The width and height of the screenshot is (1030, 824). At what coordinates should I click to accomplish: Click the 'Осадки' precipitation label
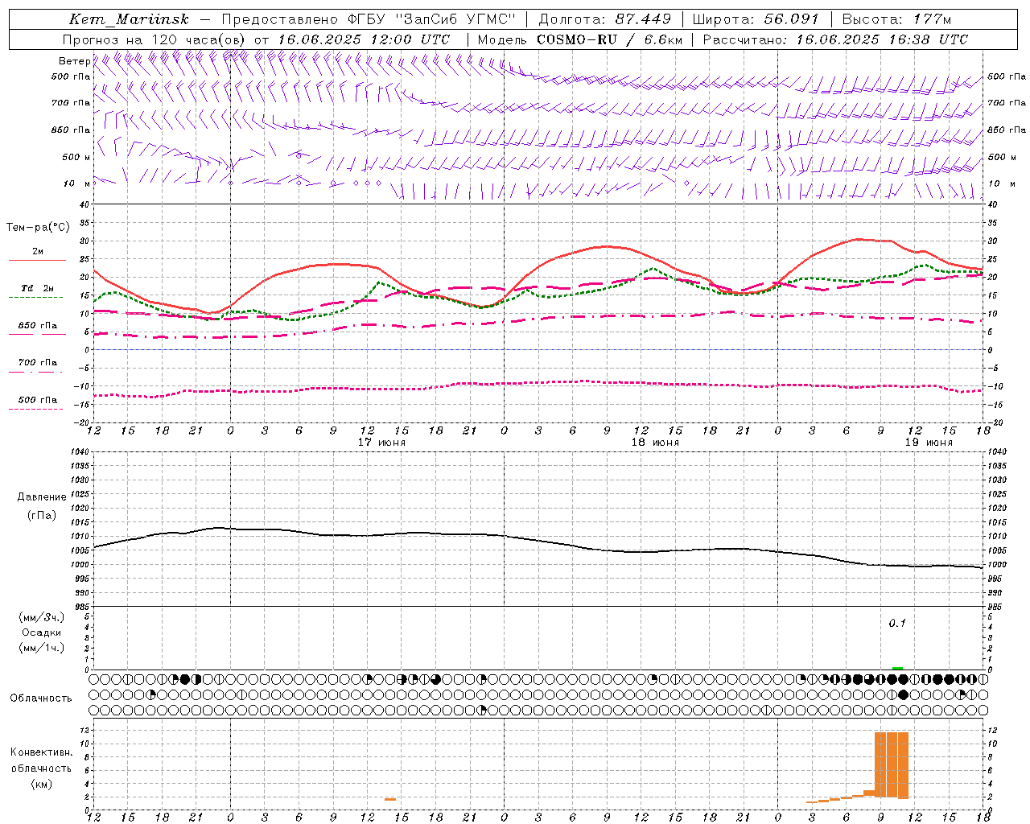42,632
